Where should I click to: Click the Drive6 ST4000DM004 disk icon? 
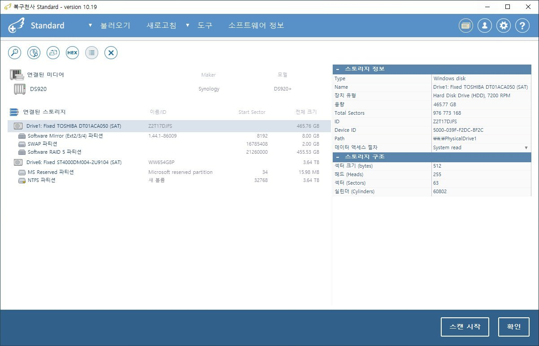18,162
